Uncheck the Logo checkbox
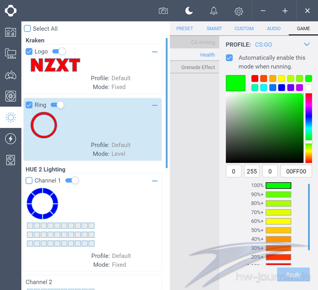This screenshot has width=318, height=290. tap(29, 52)
